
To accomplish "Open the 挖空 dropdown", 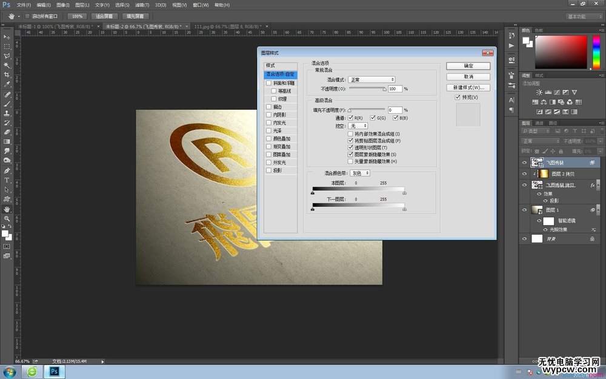I will click(x=358, y=126).
